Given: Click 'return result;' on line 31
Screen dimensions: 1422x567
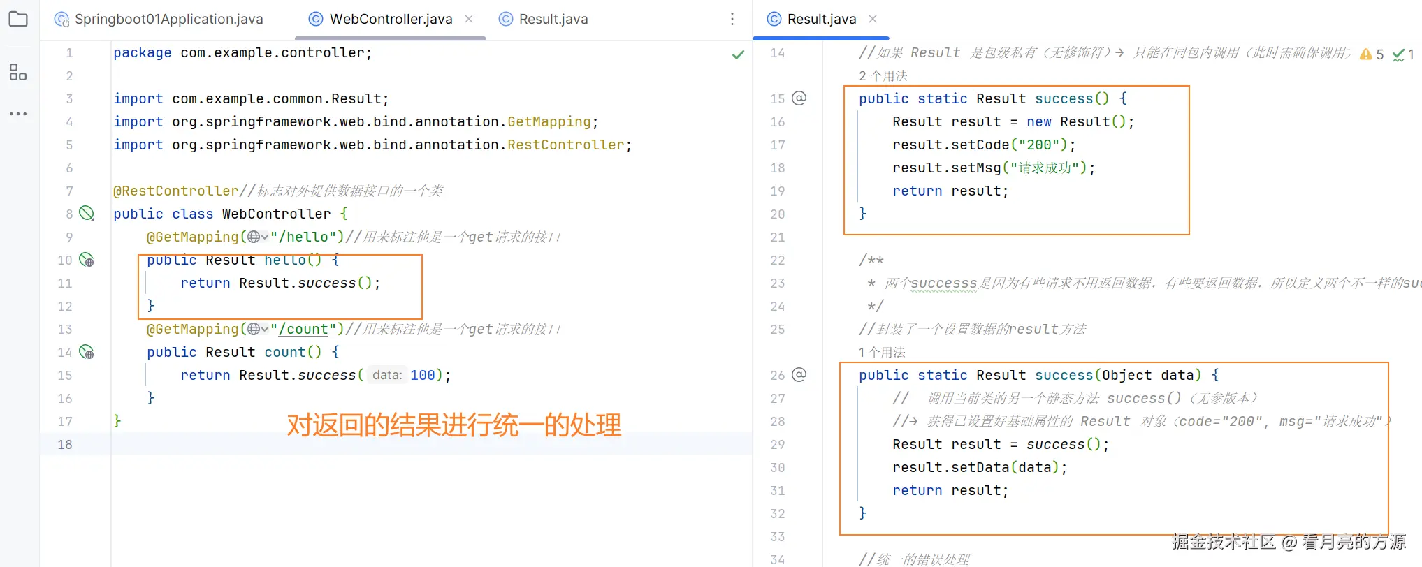Looking at the screenshot, I should point(950,490).
